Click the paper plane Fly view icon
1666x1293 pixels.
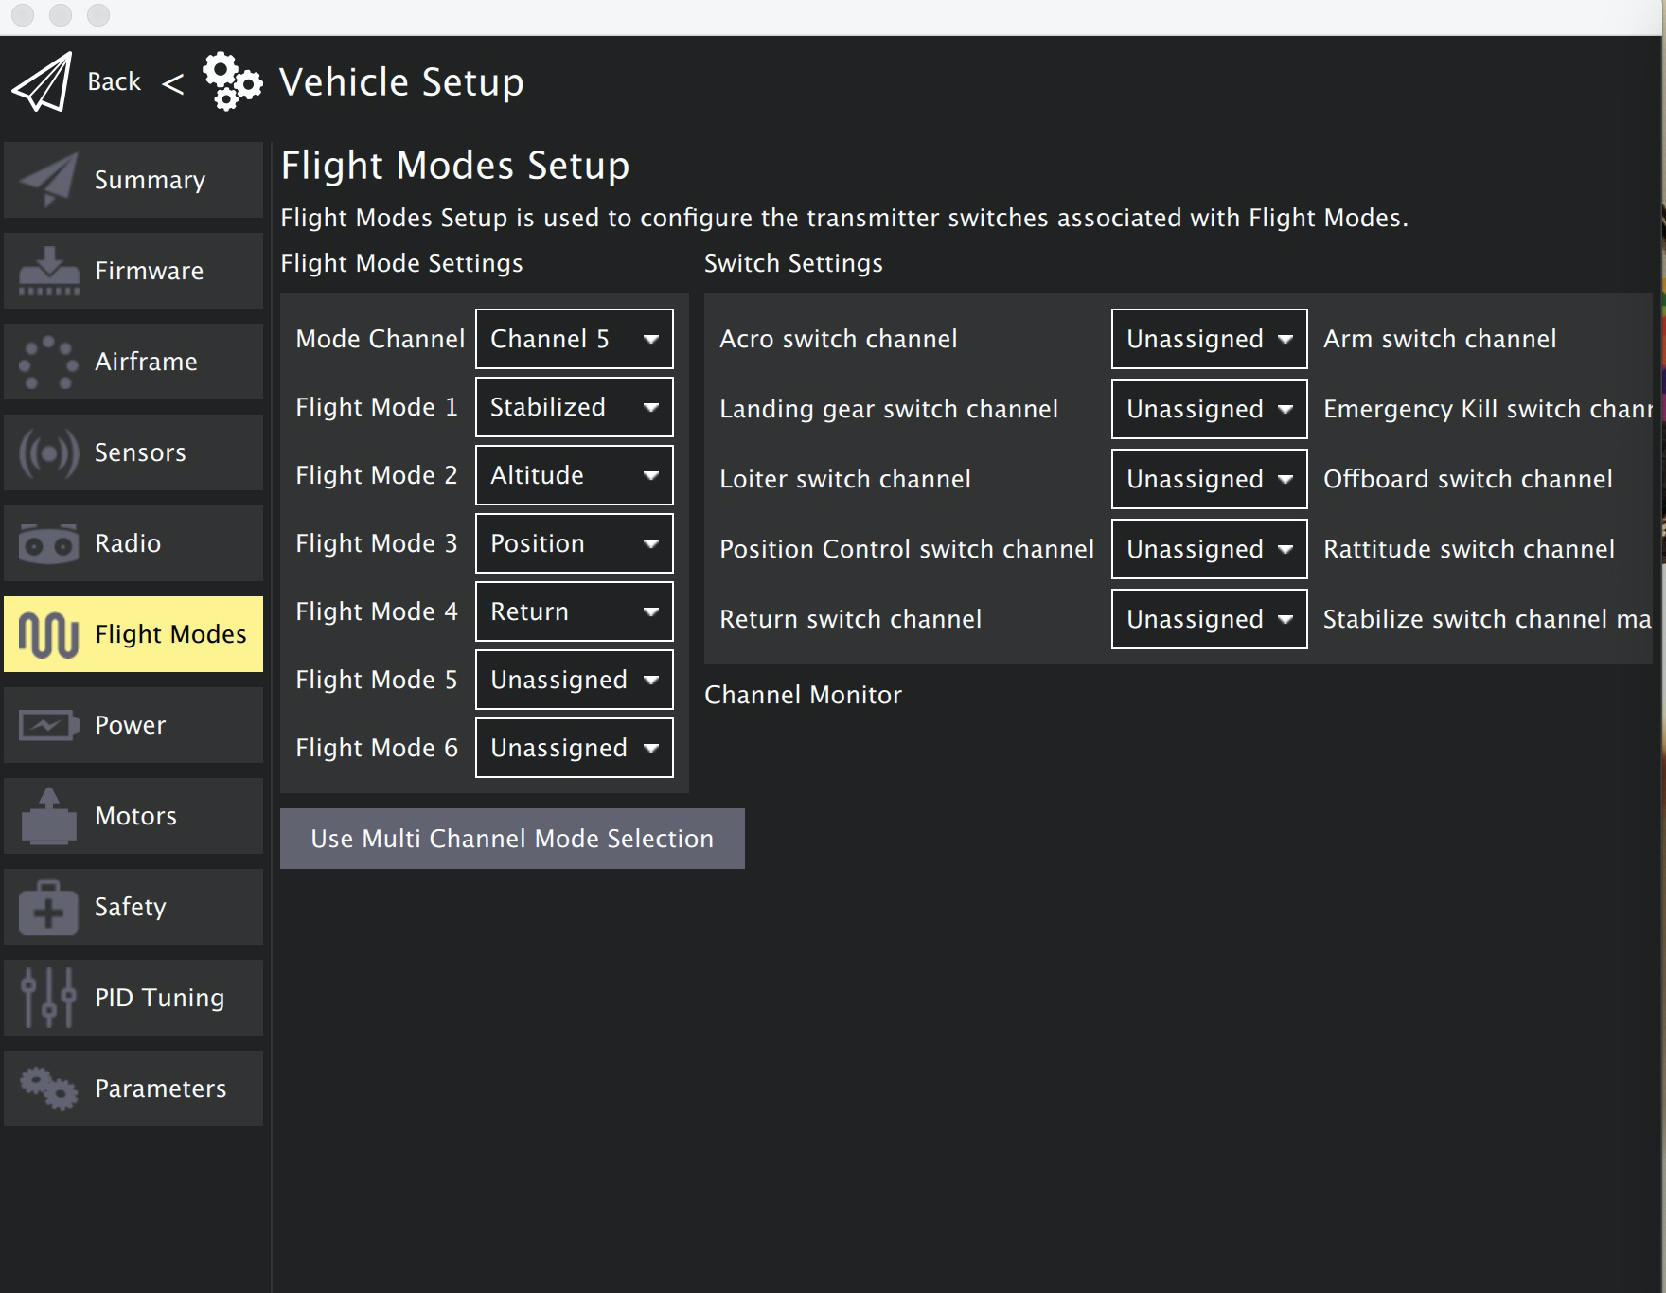42,82
